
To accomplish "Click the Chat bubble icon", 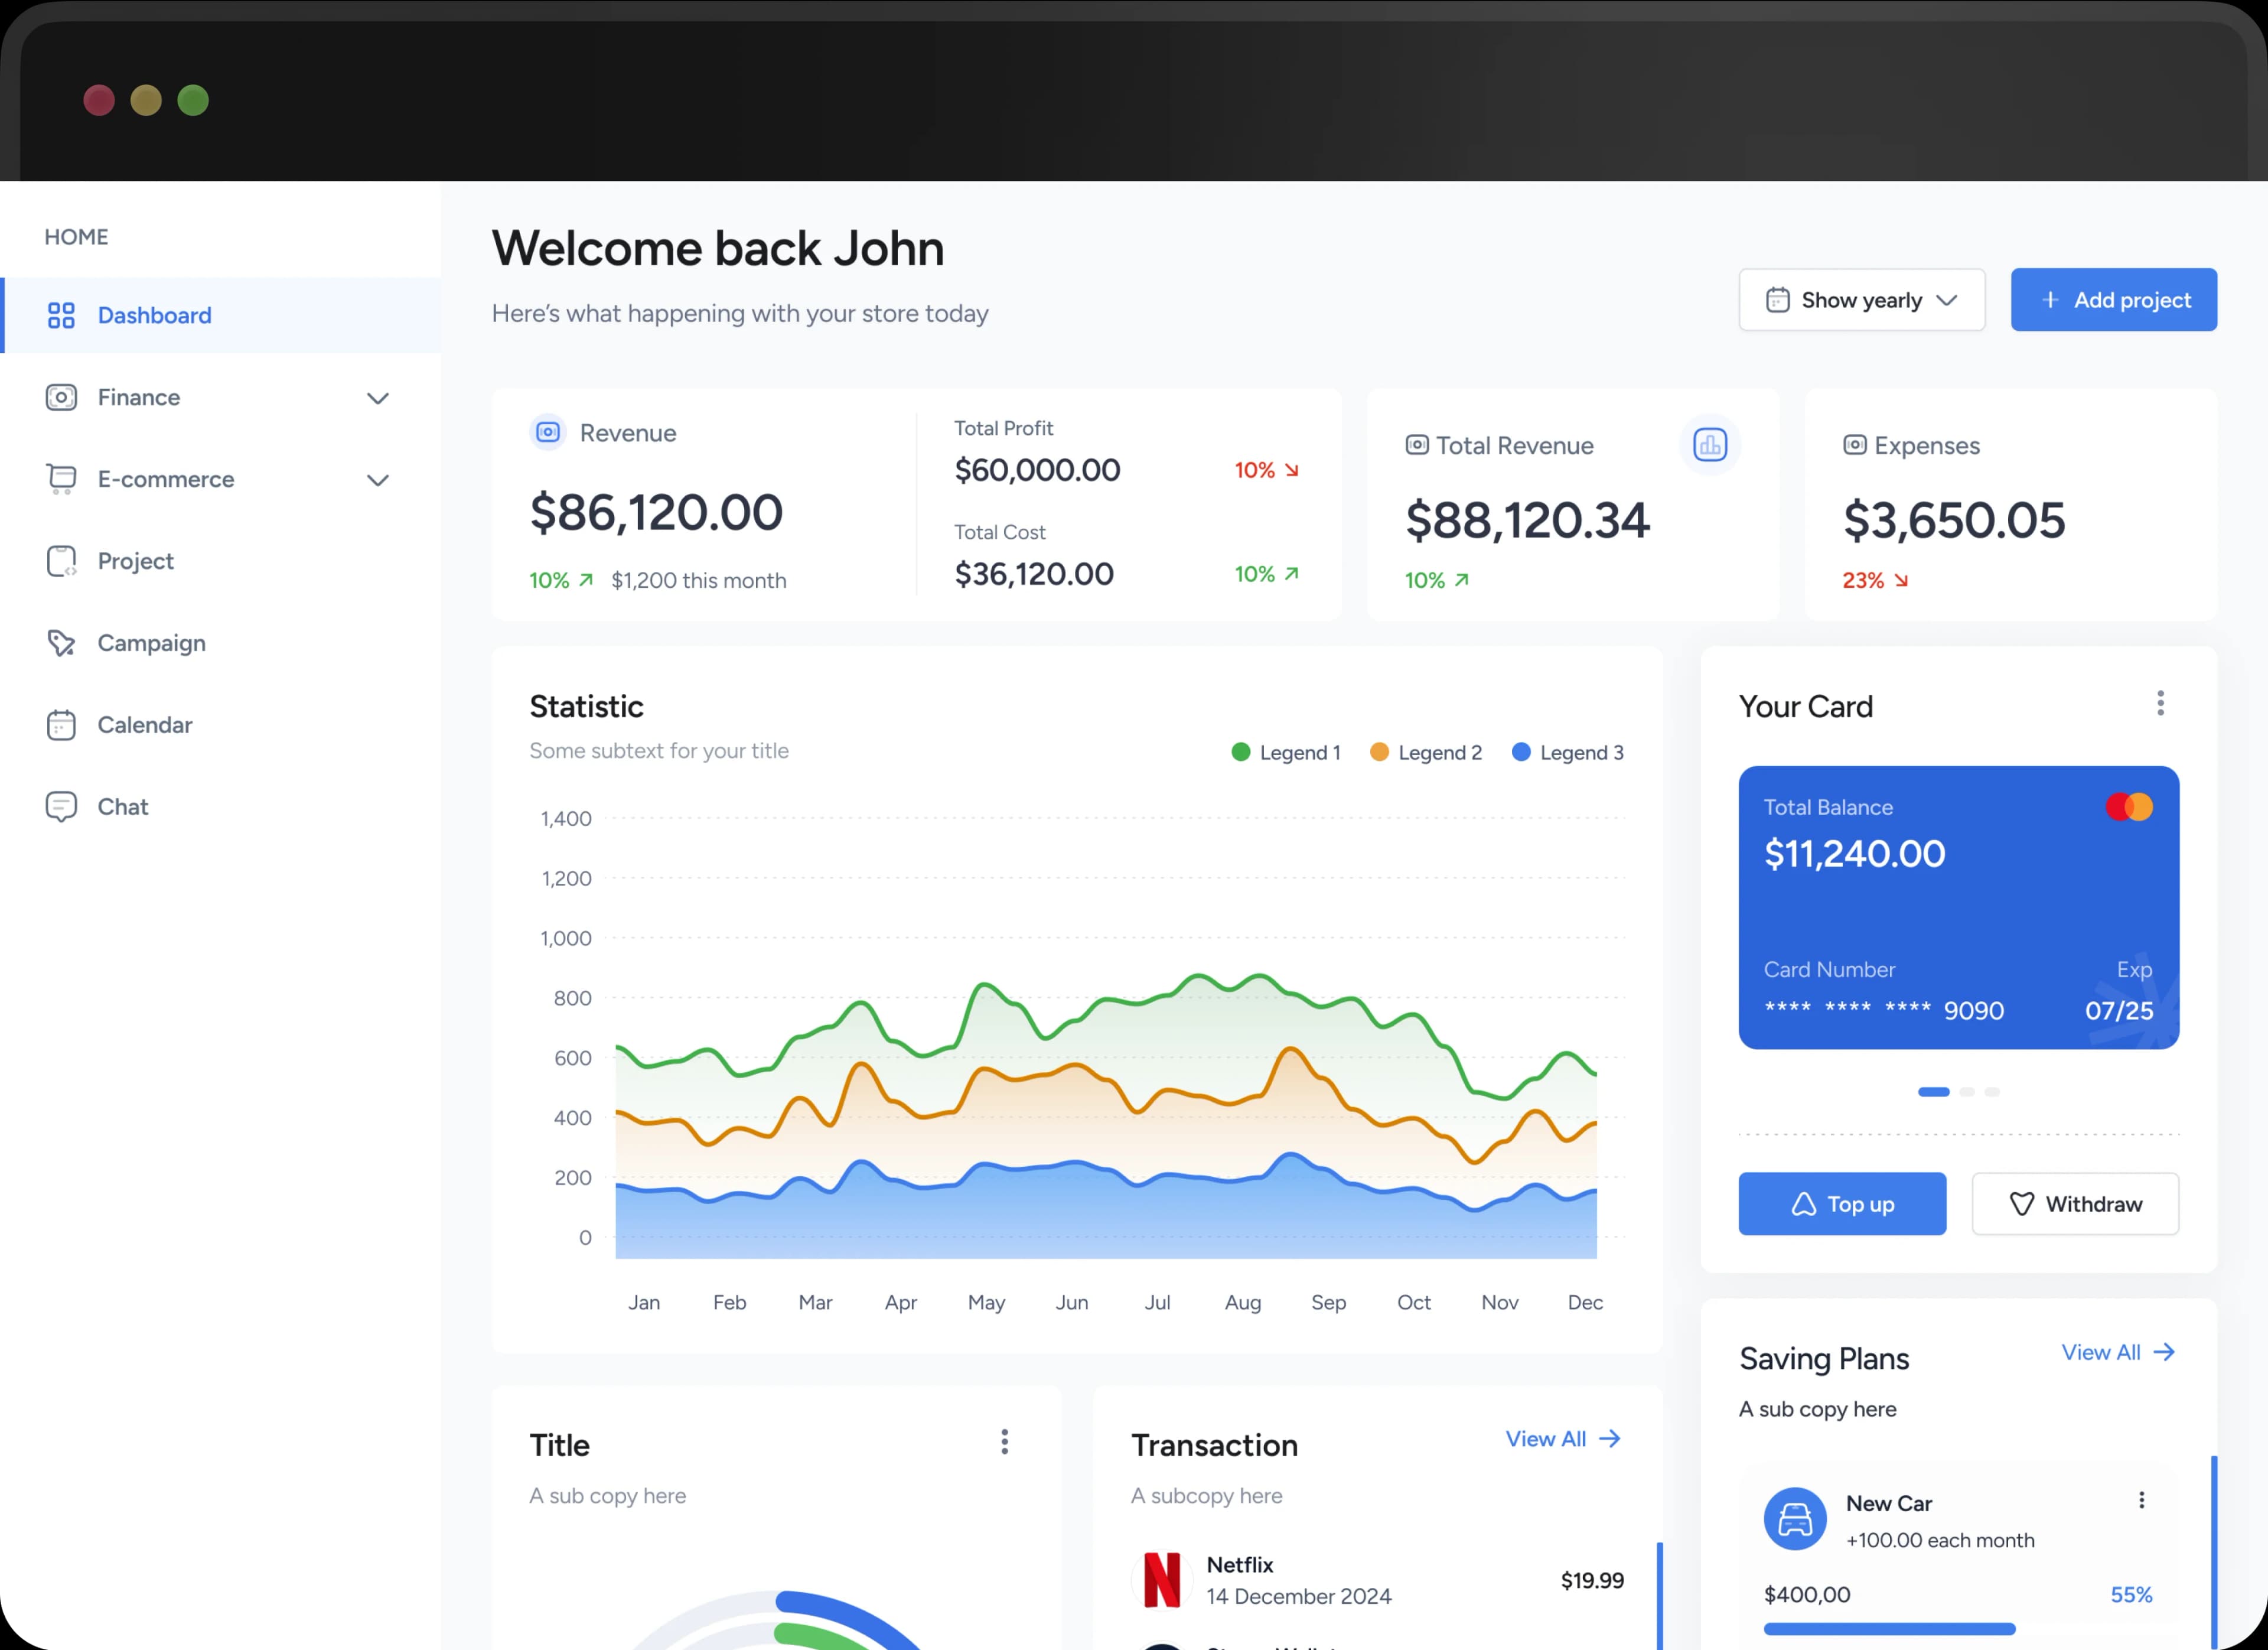I will (x=61, y=807).
